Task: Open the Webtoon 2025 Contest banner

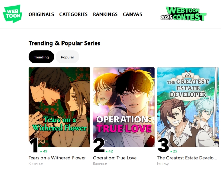Action: (183, 14)
